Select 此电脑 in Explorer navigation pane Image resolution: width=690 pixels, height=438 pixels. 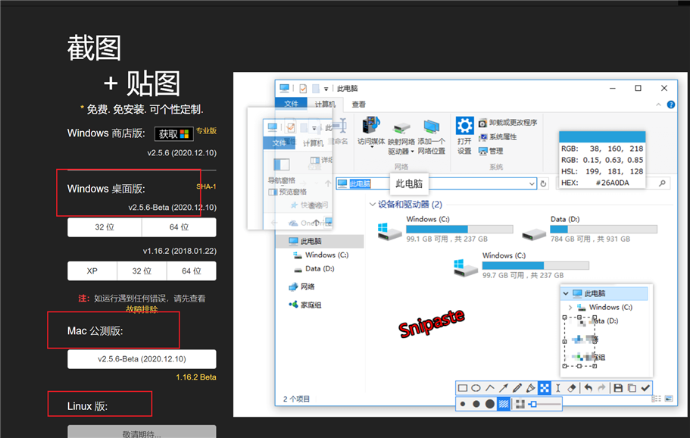click(320, 241)
